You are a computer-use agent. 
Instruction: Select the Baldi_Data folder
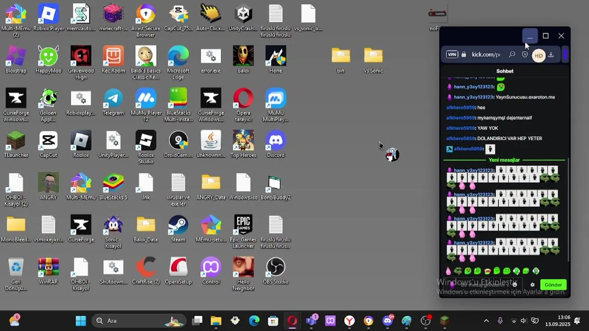pyautogui.click(x=146, y=229)
